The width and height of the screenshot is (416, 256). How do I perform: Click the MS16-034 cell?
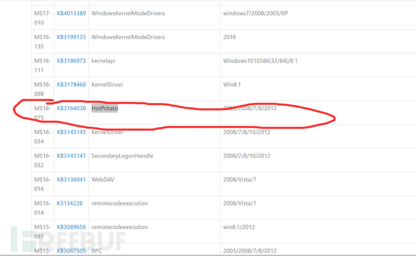click(x=42, y=137)
